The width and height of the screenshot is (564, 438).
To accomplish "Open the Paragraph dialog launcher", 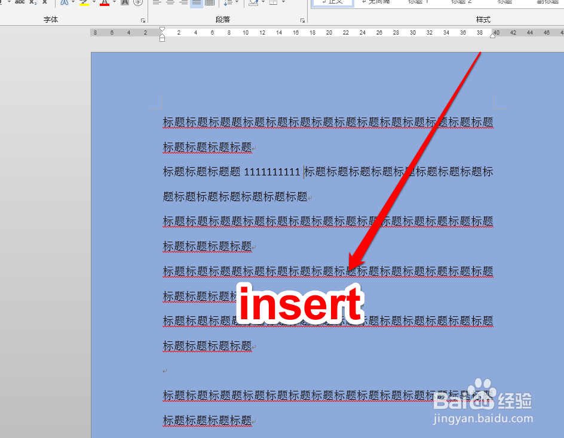I will [302, 20].
